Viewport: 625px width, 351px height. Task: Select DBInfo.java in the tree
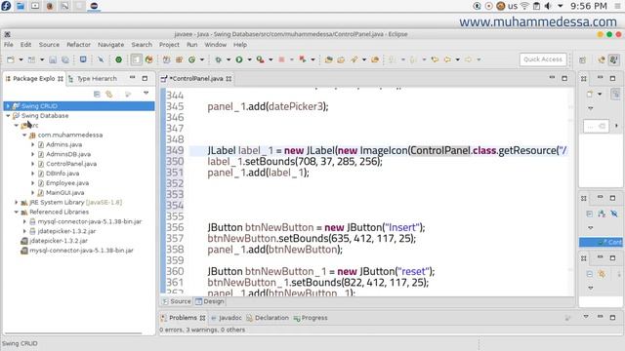coord(62,174)
